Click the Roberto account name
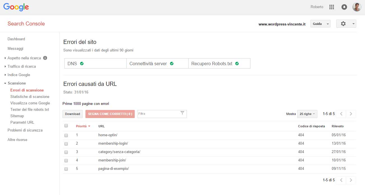Viewport: 365px width, 195px height. (317, 7)
